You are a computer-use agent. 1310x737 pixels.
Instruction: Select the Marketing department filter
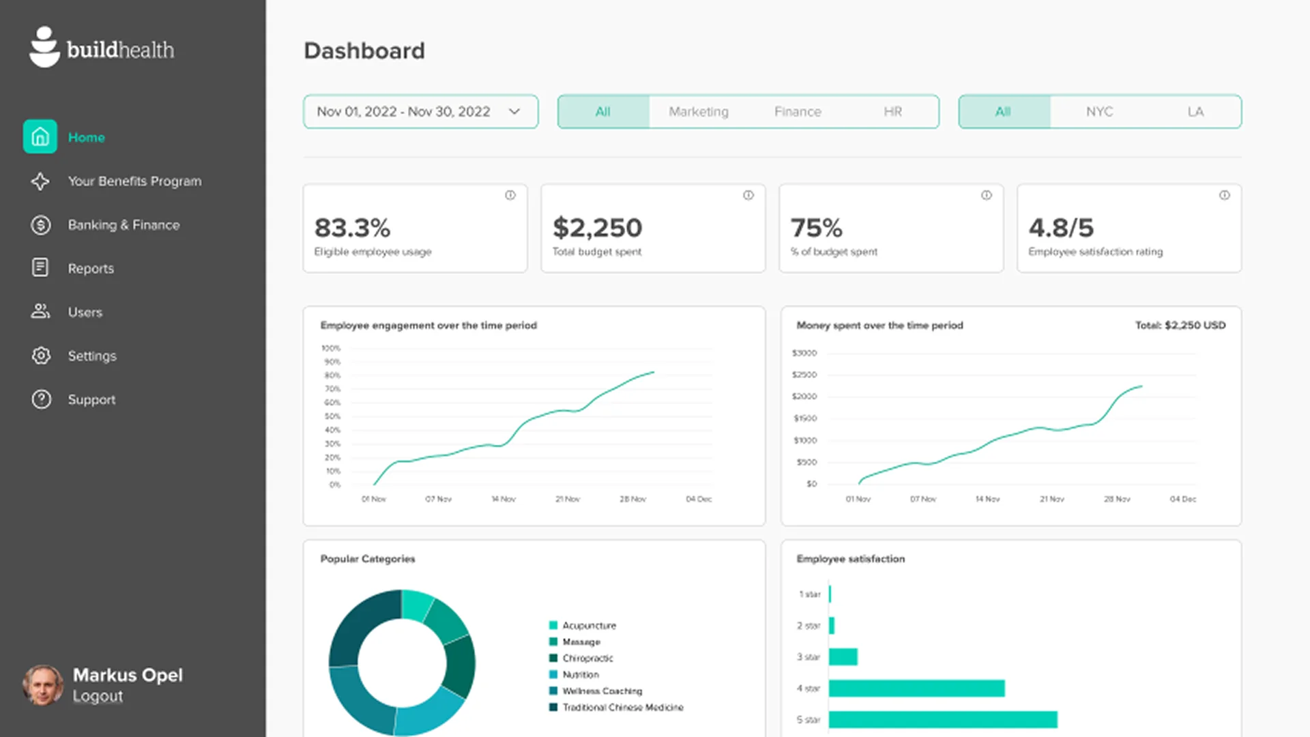tap(699, 111)
